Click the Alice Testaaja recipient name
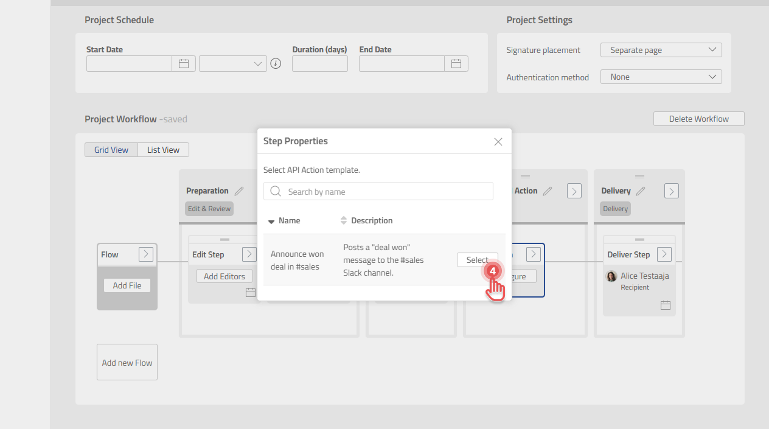This screenshot has height=429, width=769. pos(645,276)
